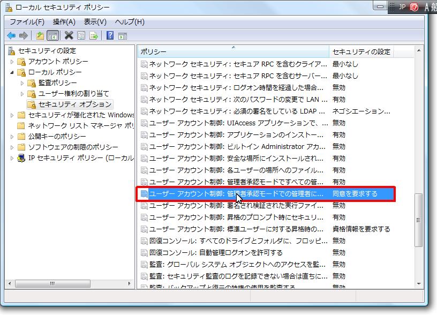Expand the 公開キーのポリシー node arrow
437x315 pixels.
pos(12,137)
